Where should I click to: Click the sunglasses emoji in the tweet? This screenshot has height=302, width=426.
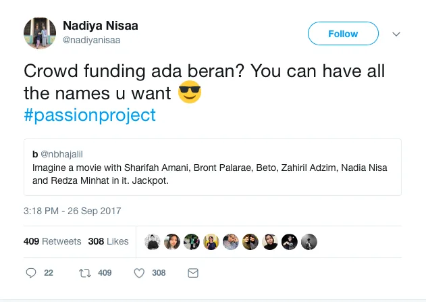click(x=190, y=92)
